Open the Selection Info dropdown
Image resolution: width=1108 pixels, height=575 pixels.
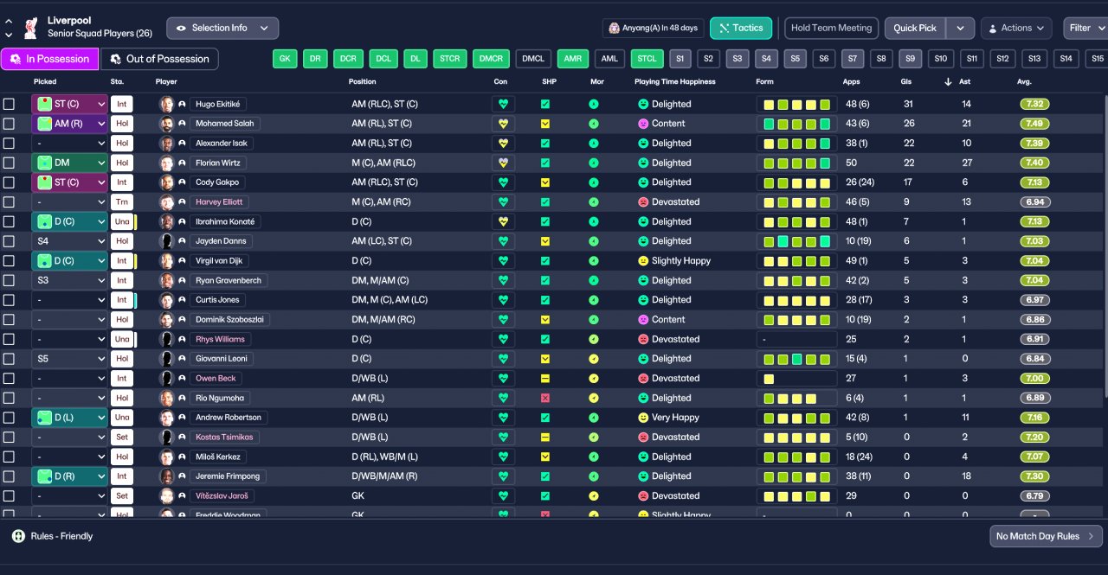point(222,28)
